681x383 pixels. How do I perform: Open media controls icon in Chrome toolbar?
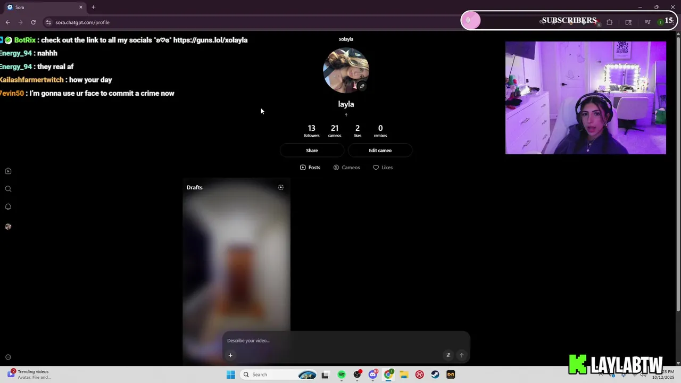647,22
